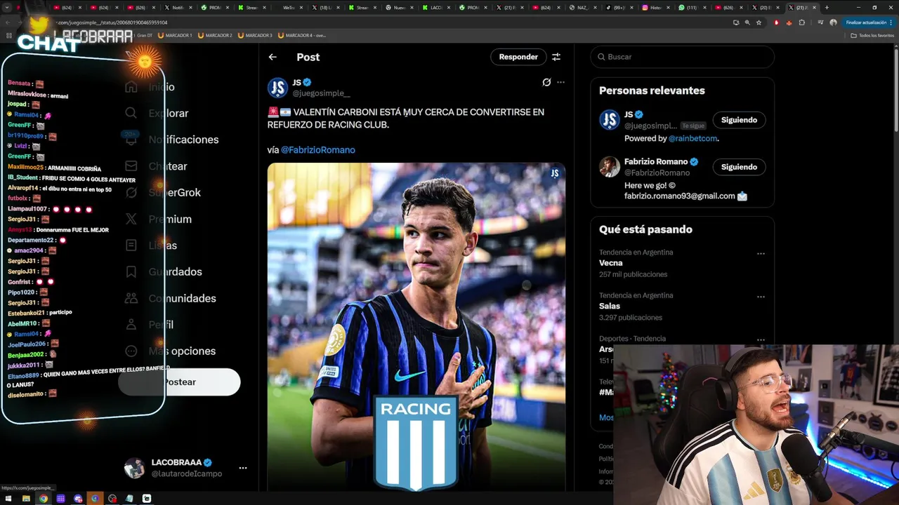
Task: Open the purple grid app in taskbar
Action: pyautogui.click(x=60, y=499)
